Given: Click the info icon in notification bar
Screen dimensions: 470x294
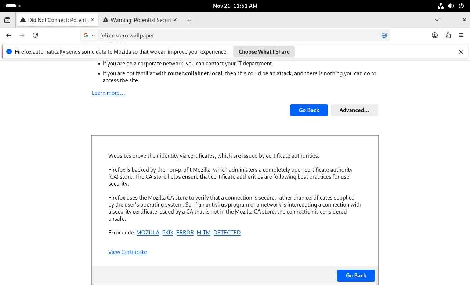Looking at the screenshot, I should point(9,52).
